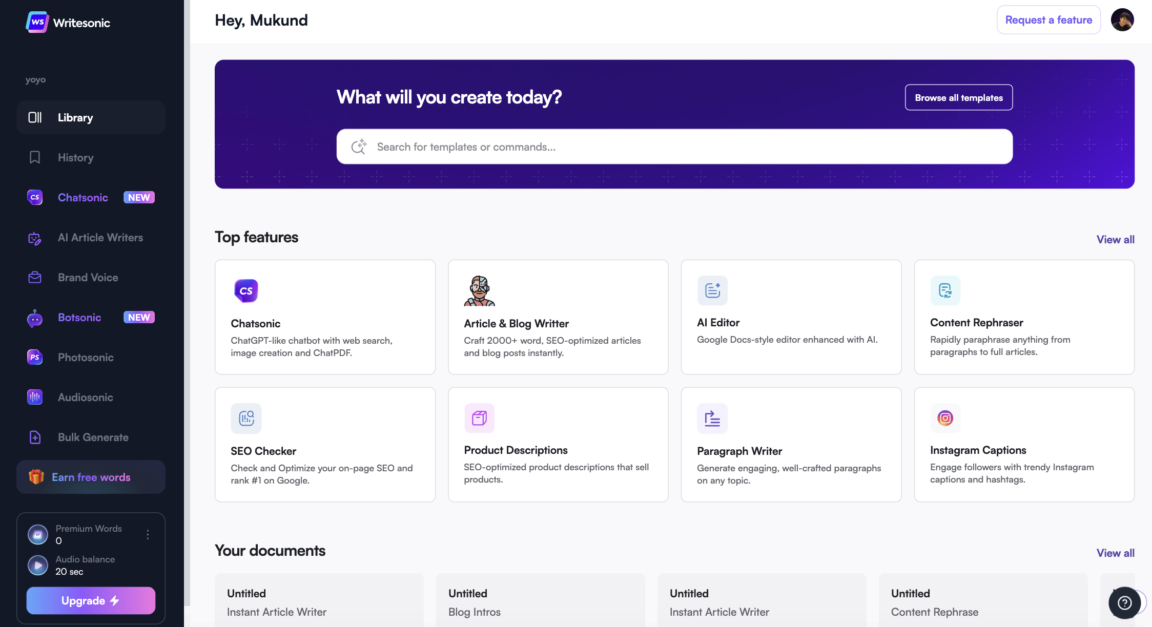
Task: Click the template search field
Action: 674,147
